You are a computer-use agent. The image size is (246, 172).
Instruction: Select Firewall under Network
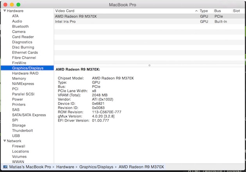tap(18, 146)
